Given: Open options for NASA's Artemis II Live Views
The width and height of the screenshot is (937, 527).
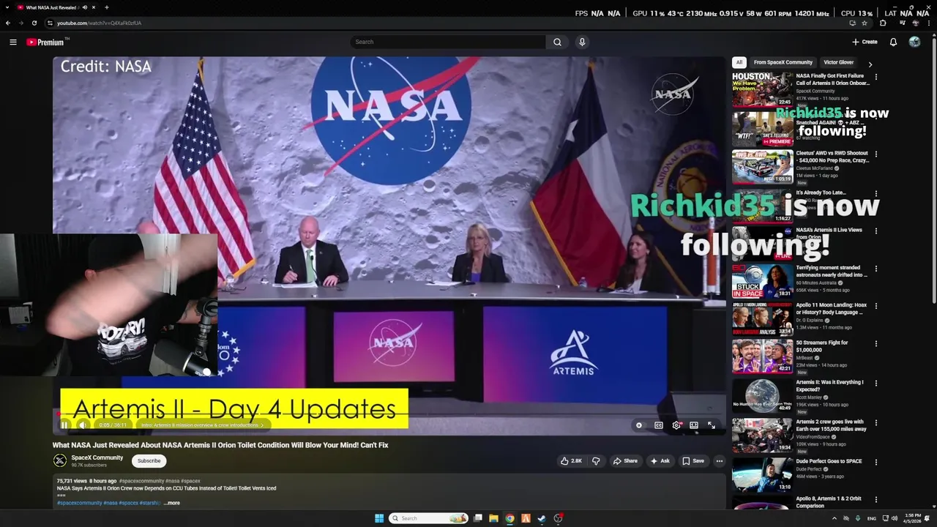Looking at the screenshot, I should point(876,231).
